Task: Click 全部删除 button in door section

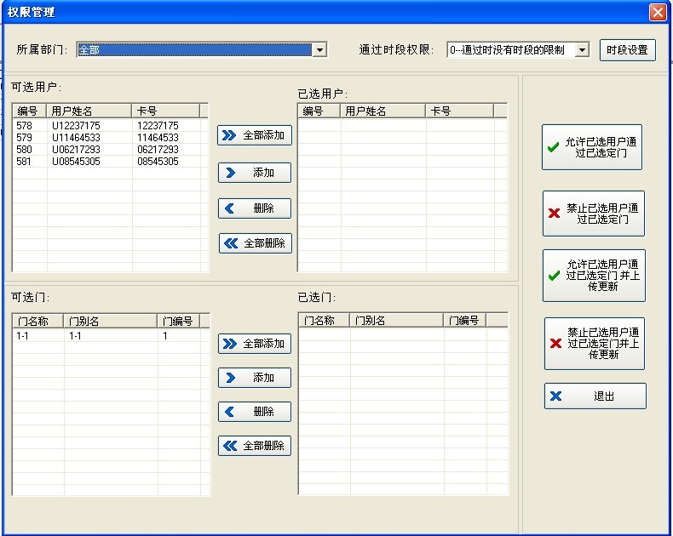Action: pos(255,446)
